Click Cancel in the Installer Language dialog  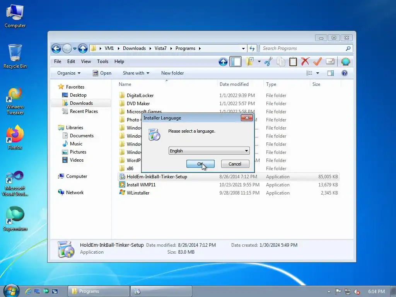pyautogui.click(x=235, y=164)
